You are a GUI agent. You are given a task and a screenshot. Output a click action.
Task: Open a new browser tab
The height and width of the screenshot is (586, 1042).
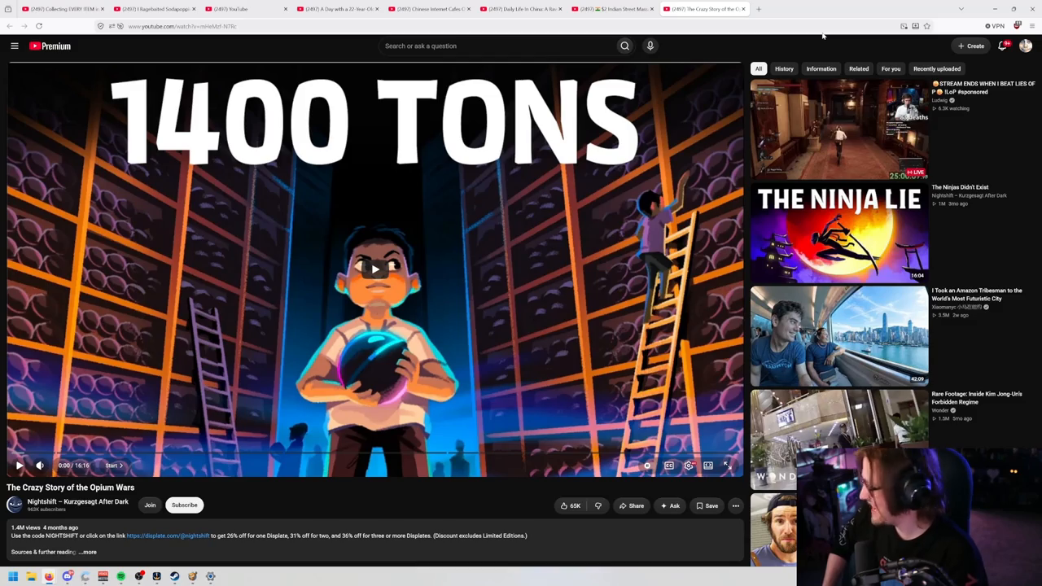758,9
